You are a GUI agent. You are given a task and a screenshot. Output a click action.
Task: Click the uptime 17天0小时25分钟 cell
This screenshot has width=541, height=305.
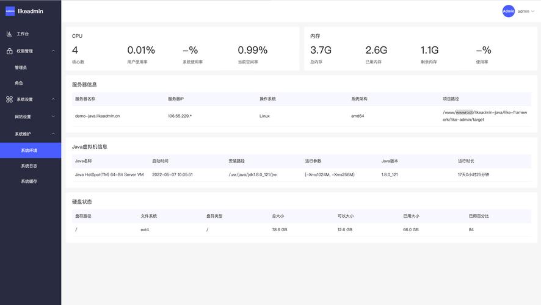(x=473, y=174)
